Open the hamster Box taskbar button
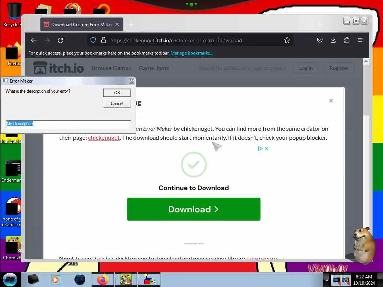 point(126,280)
